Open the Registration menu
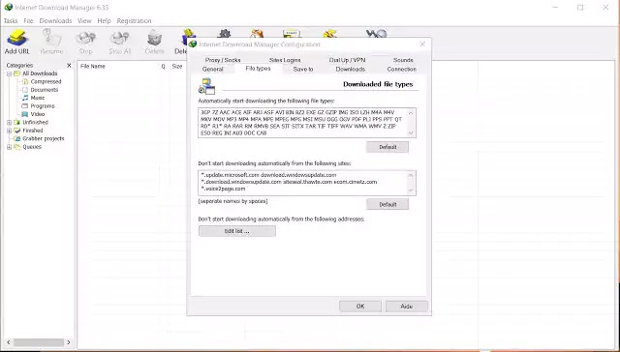620x352 pixels. point(134,20)
